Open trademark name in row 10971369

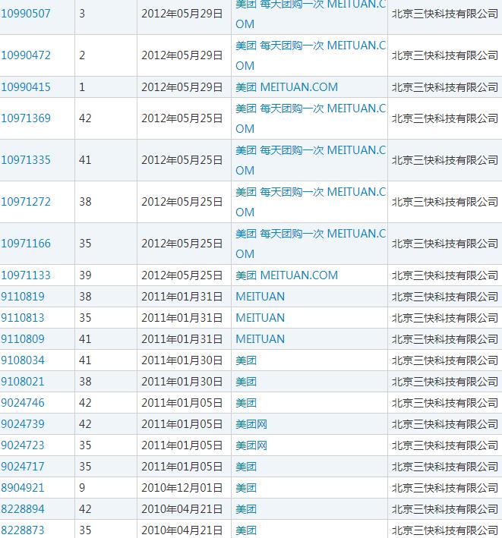pos(311,118)
